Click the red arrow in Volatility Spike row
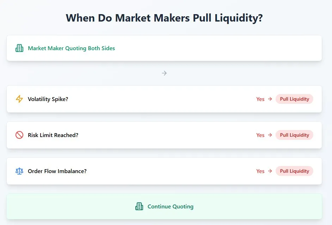The height and width of the screenshot is (225, 332). point(270,99)
